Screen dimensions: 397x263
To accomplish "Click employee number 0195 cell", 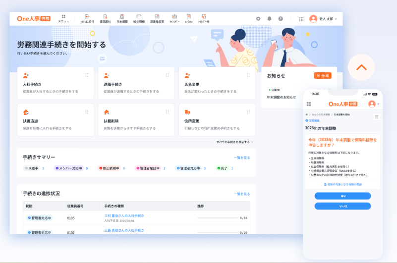I will pyautogui.click(x=71, y=218).
